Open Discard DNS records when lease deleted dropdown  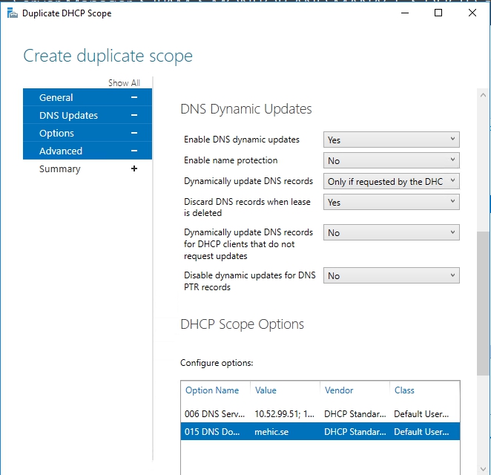[x=392, y=202]
